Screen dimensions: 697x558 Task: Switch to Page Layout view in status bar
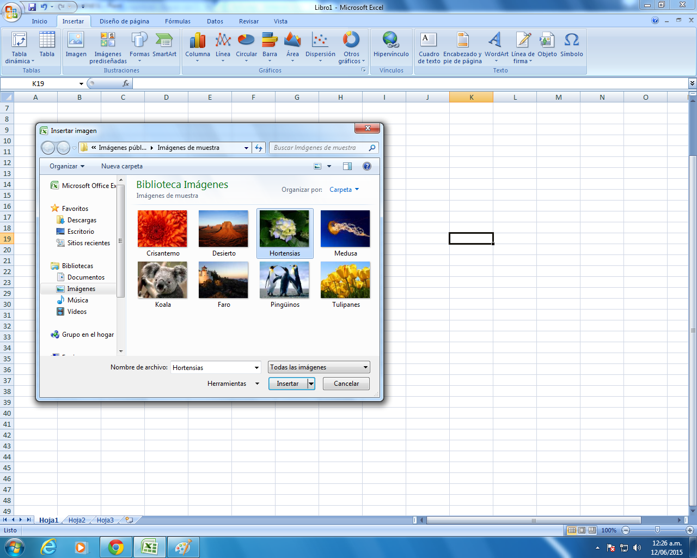(582, 530)
